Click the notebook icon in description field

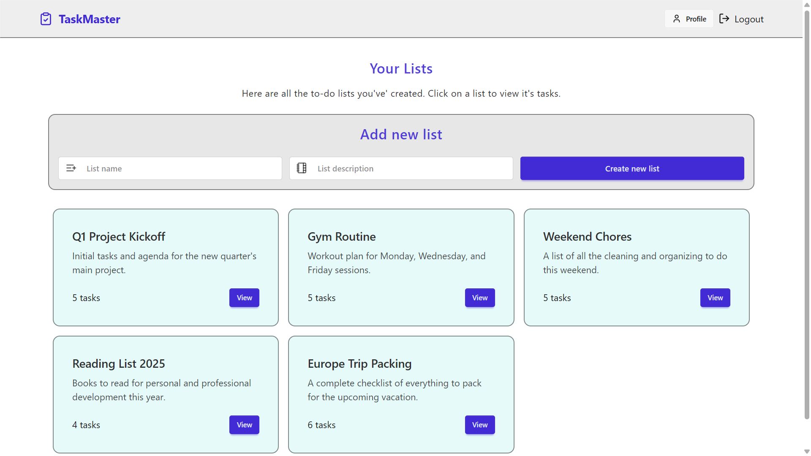click(302, 168)
